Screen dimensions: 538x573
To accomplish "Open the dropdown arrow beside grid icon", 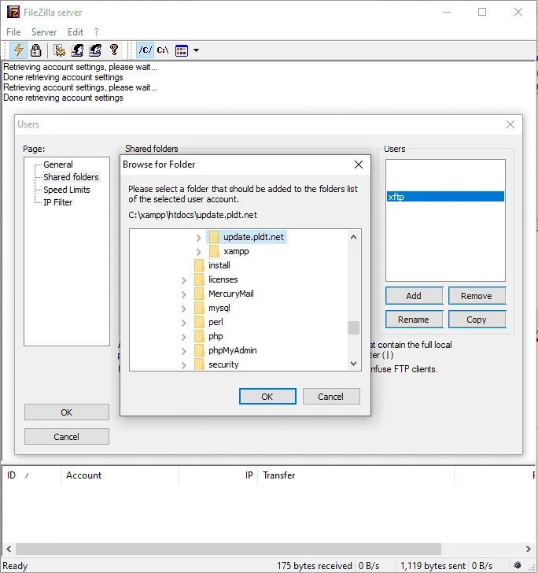I will [196, 50].
